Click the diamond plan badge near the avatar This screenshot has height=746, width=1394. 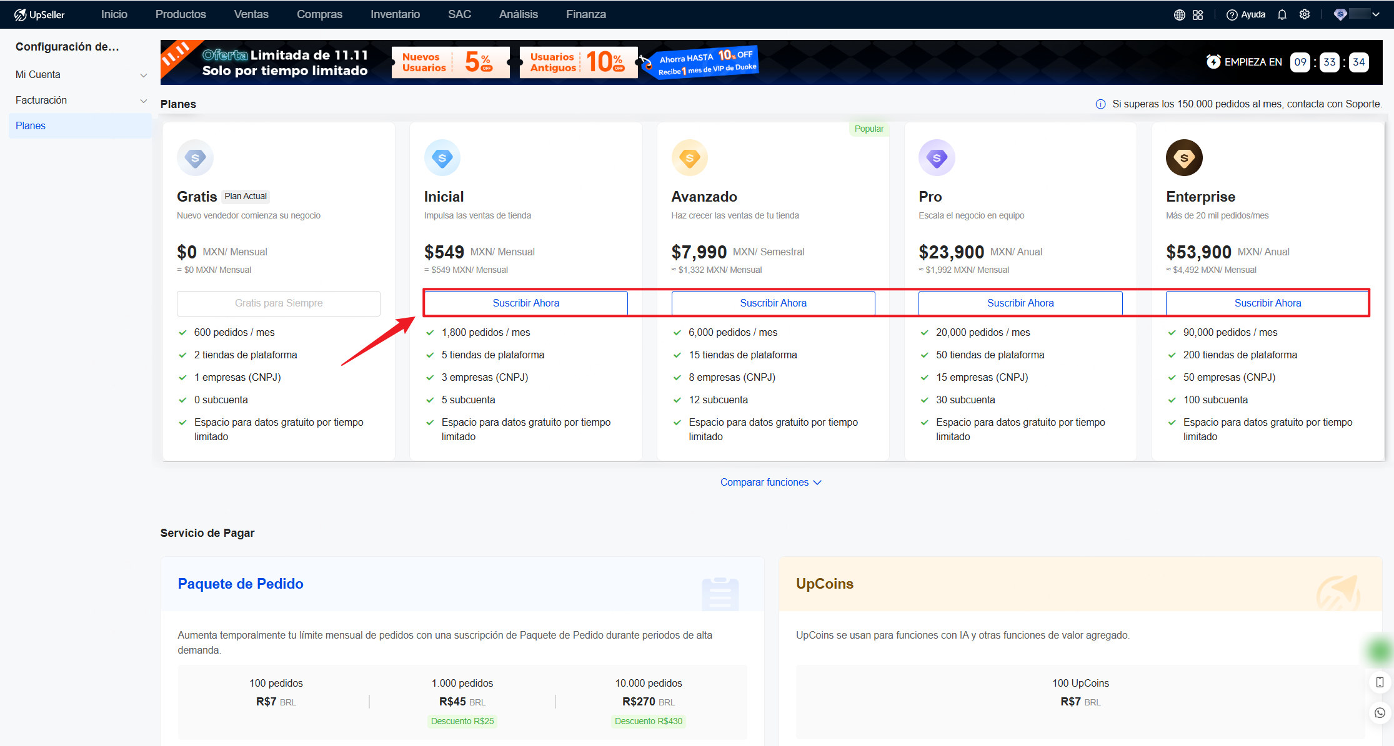(1340, 14)
